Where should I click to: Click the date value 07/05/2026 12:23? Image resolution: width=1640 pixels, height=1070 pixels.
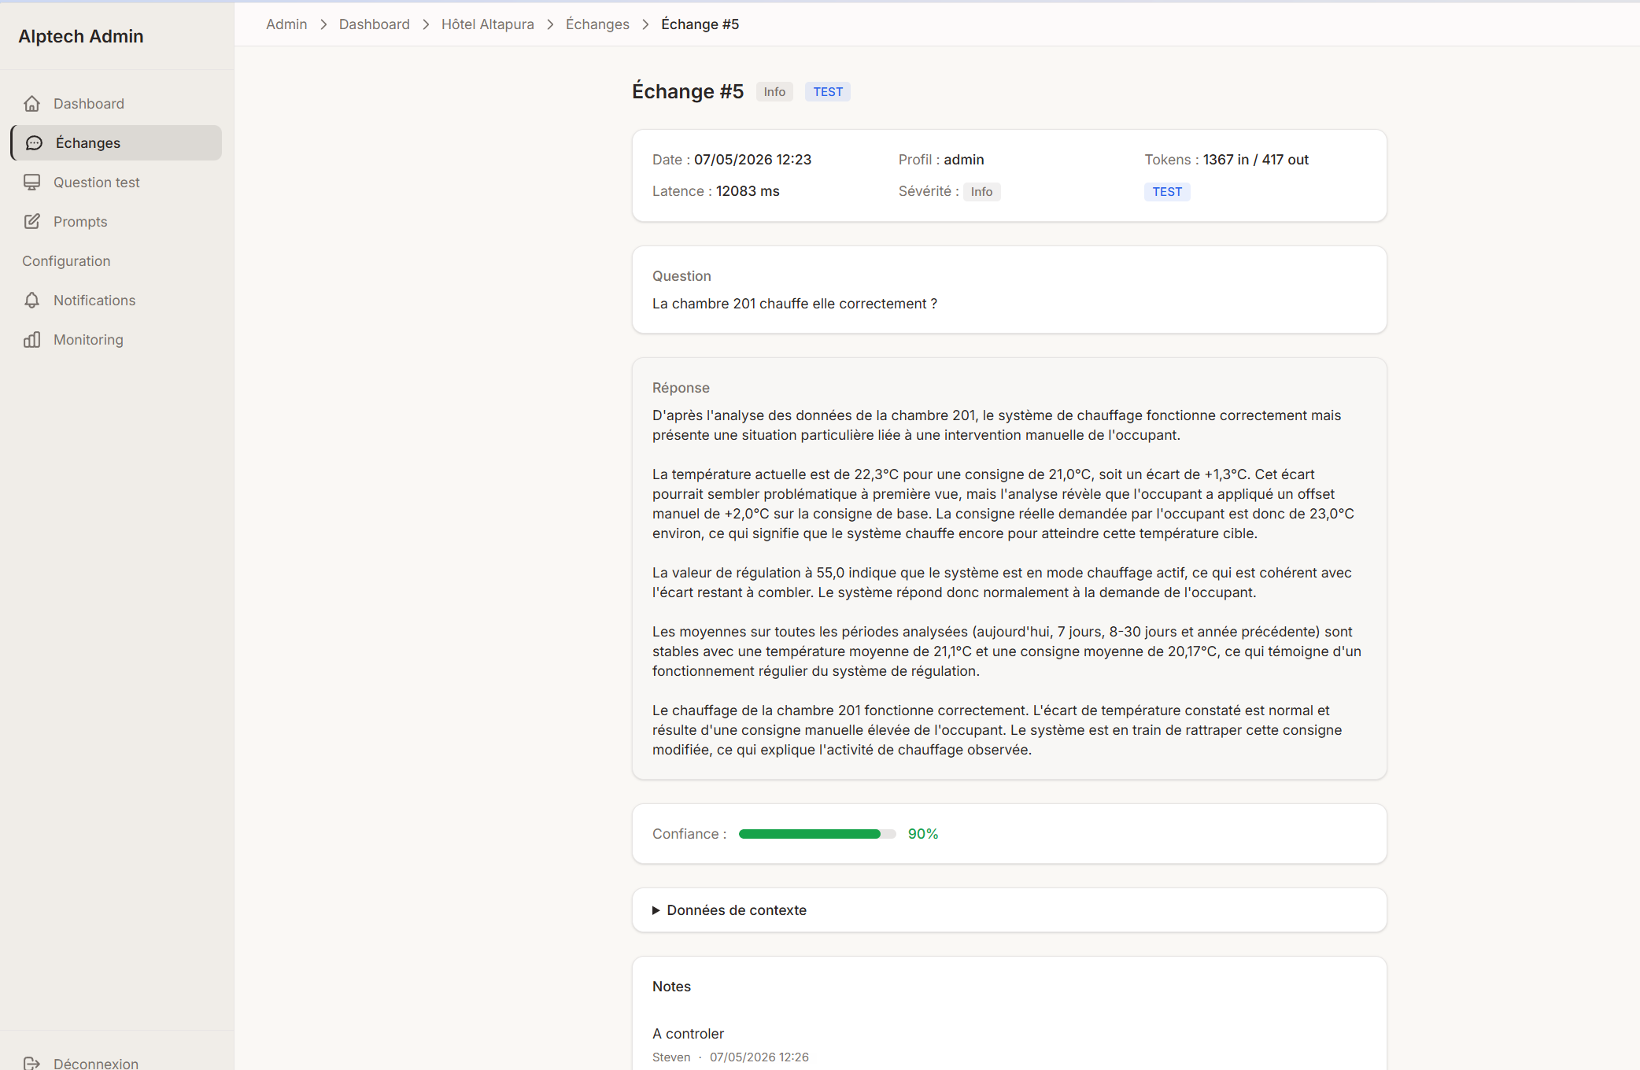click(752, 160)
